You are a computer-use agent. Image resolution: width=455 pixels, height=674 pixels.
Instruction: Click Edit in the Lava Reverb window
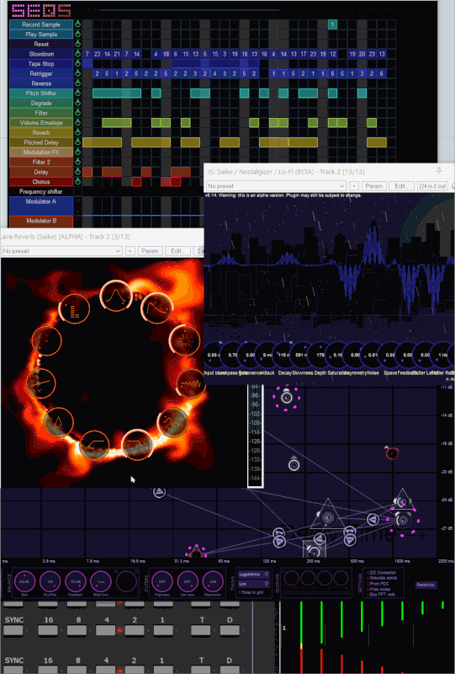click(177, 251)
